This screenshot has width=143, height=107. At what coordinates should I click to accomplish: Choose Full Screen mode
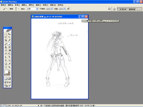[x=10, y=82]
